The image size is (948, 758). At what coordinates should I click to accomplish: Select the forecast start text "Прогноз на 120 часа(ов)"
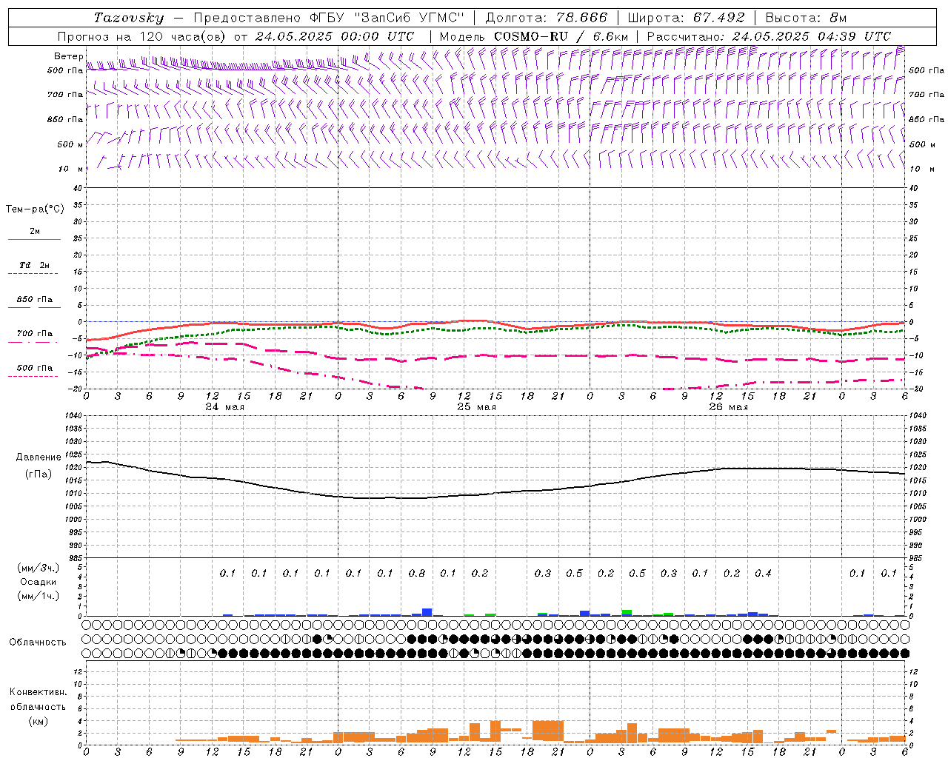142,36
